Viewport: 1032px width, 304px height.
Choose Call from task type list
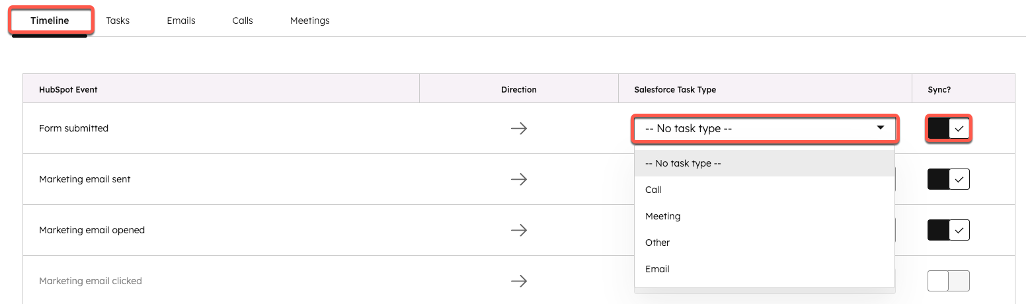point(653,190)
